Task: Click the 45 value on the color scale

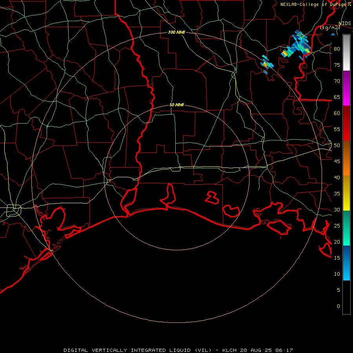Action: click(337, 162)
